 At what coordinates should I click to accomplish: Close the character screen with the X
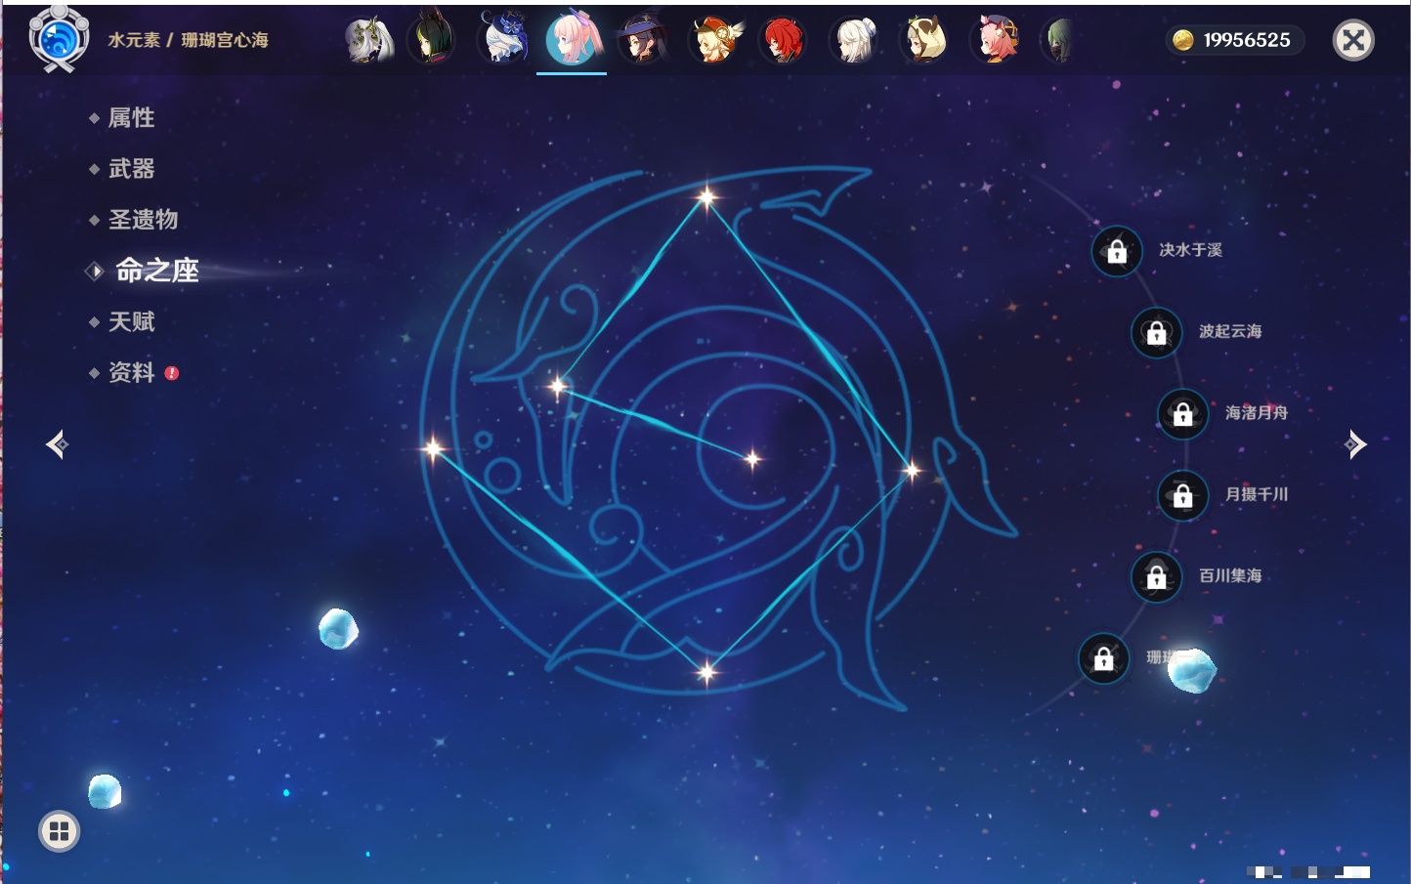(x=1353, y=40)
